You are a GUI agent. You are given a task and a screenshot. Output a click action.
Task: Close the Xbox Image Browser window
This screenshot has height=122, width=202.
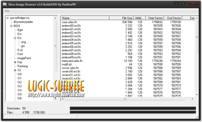click(193, 4)
